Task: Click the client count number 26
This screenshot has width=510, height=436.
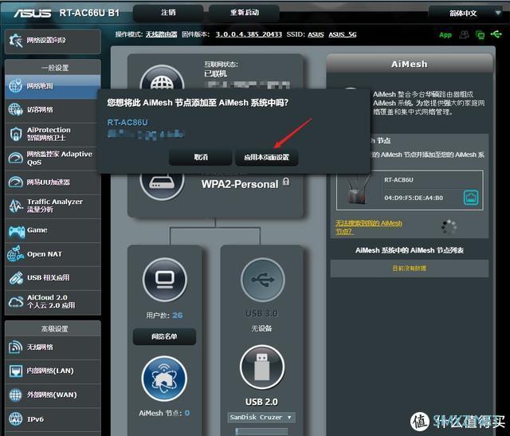Action: point(177,316)
